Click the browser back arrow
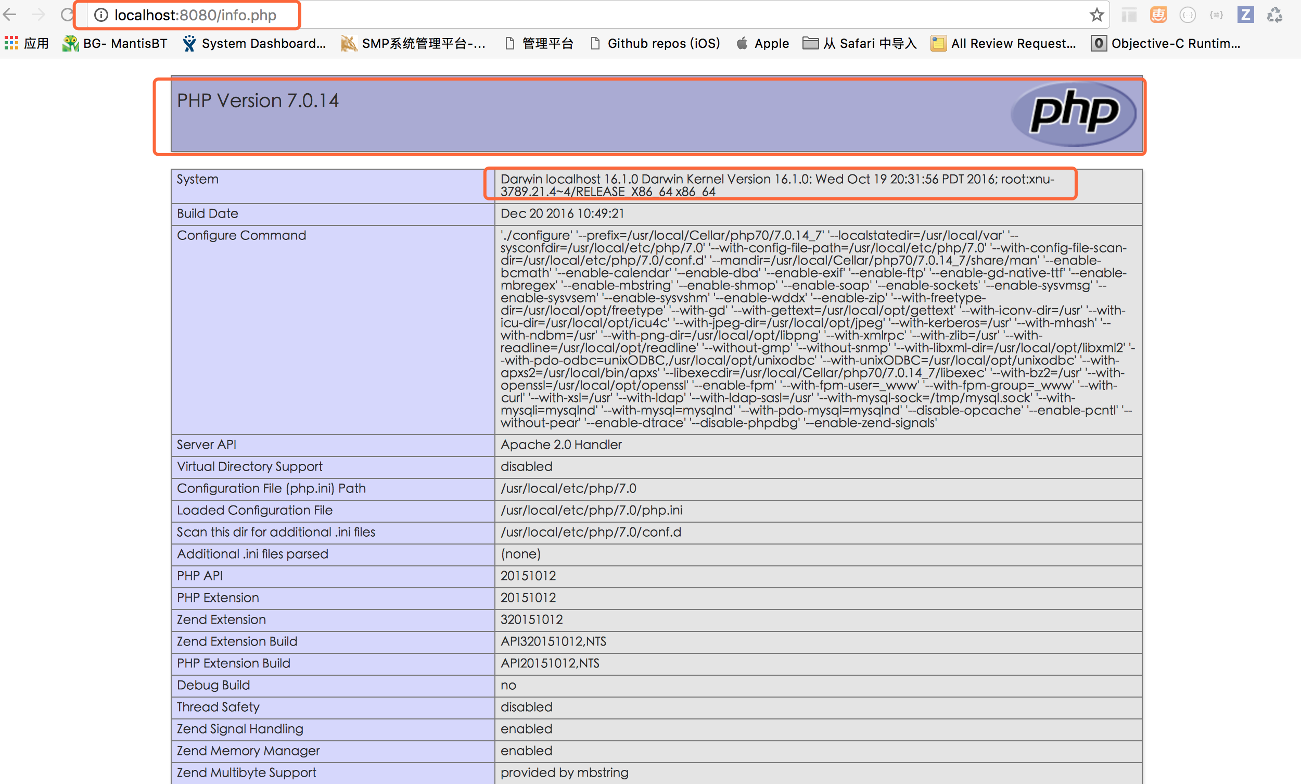Viewport: 1301px width, 784px height. (x=8, y=15)
